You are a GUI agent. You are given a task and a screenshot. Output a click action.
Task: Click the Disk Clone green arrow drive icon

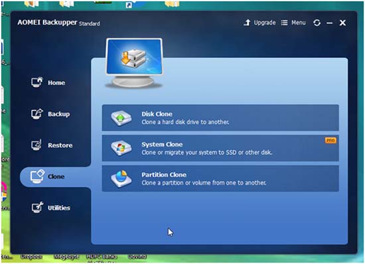(121, 118)
